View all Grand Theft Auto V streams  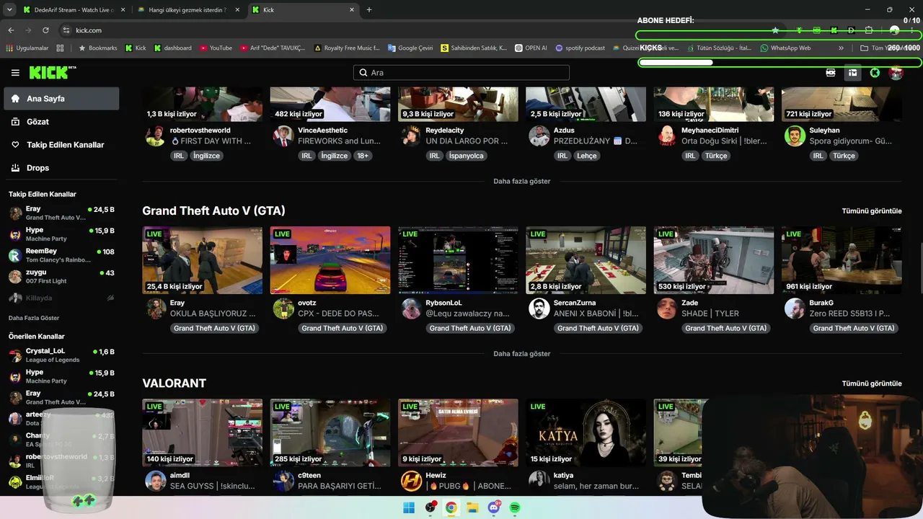click(872, 211)
